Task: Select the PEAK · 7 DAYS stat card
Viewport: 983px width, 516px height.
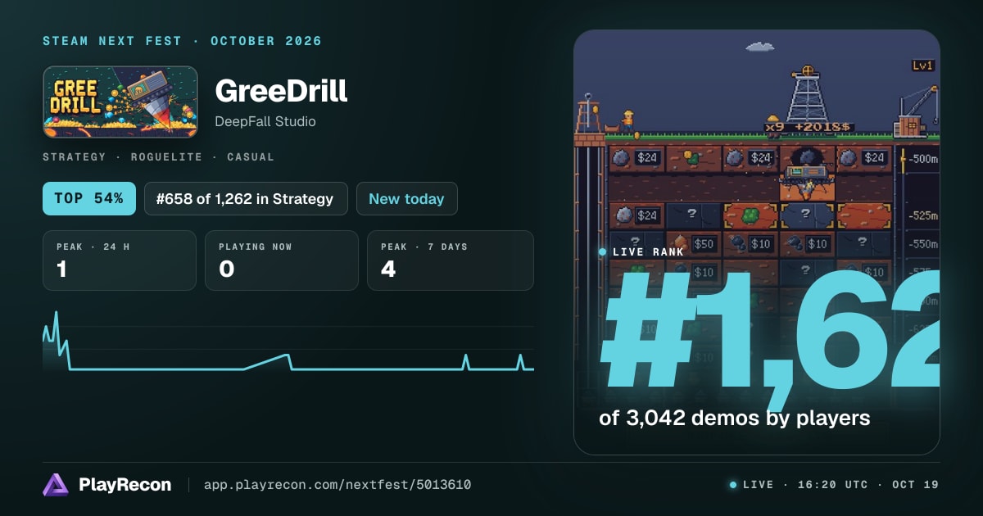Action: (x=451, y=260)
